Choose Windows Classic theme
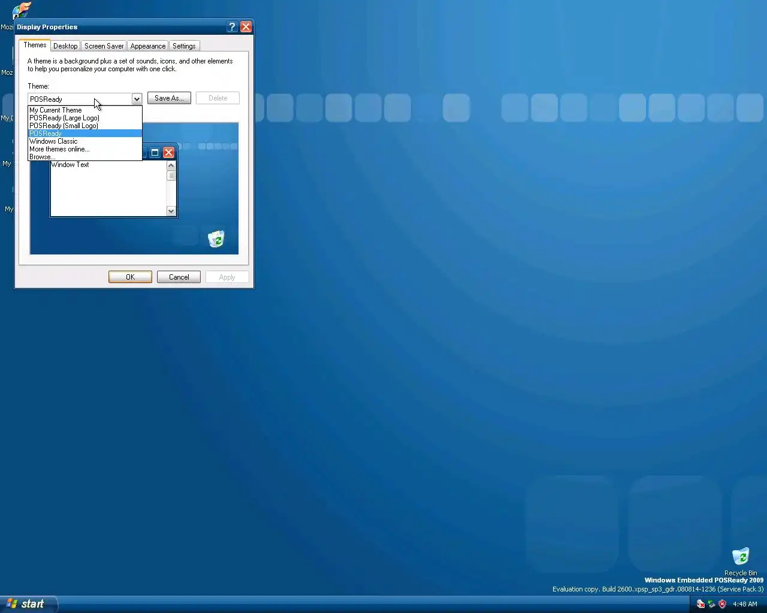Screen dimensions: 767x613 (85, 141)
